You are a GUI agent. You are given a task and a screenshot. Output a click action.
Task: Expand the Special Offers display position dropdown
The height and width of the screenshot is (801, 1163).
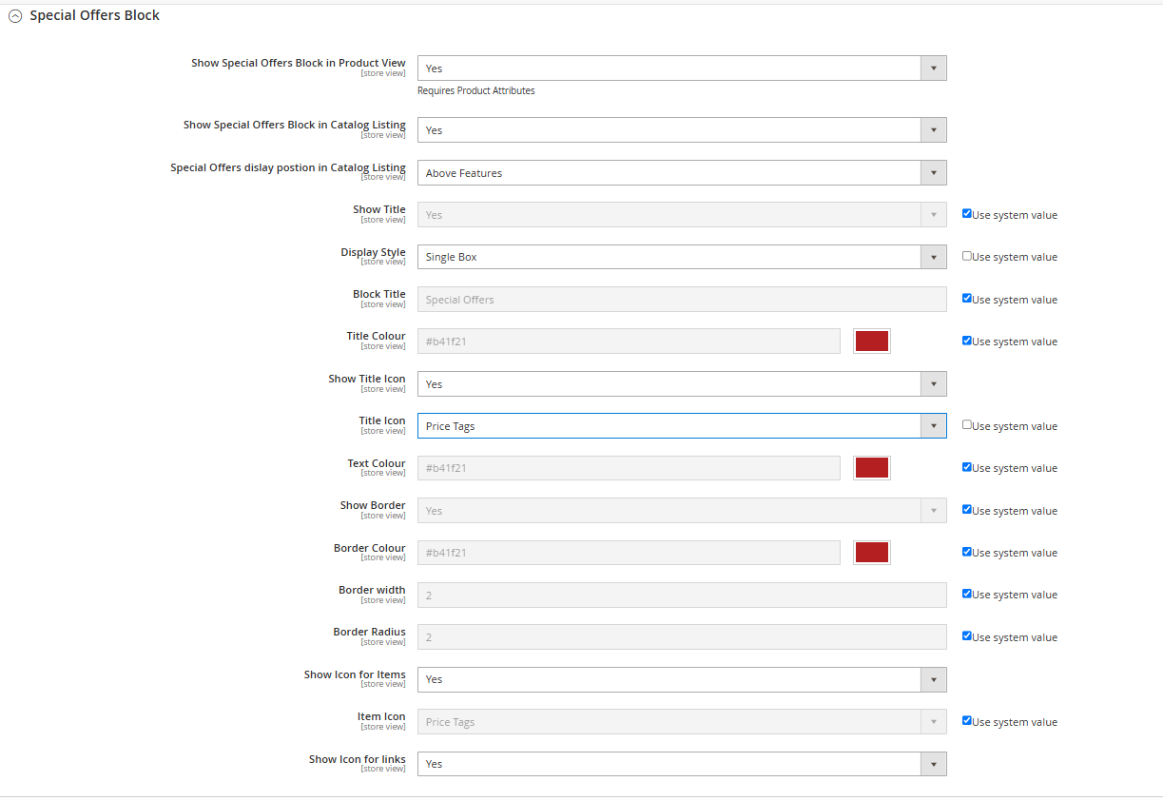click(x=681, y=173)
